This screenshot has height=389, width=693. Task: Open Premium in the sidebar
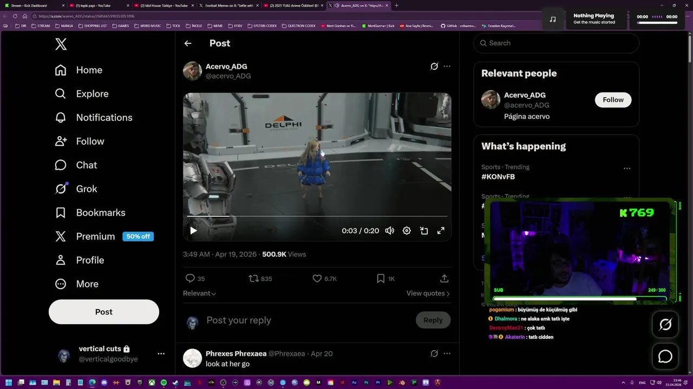tap(104, 237)
